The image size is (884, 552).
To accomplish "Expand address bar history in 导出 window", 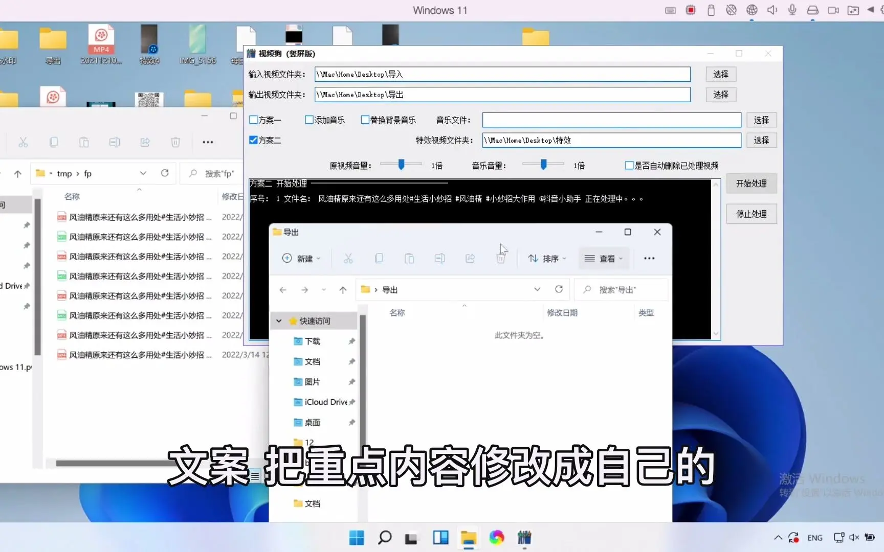I will click(537, 289).
